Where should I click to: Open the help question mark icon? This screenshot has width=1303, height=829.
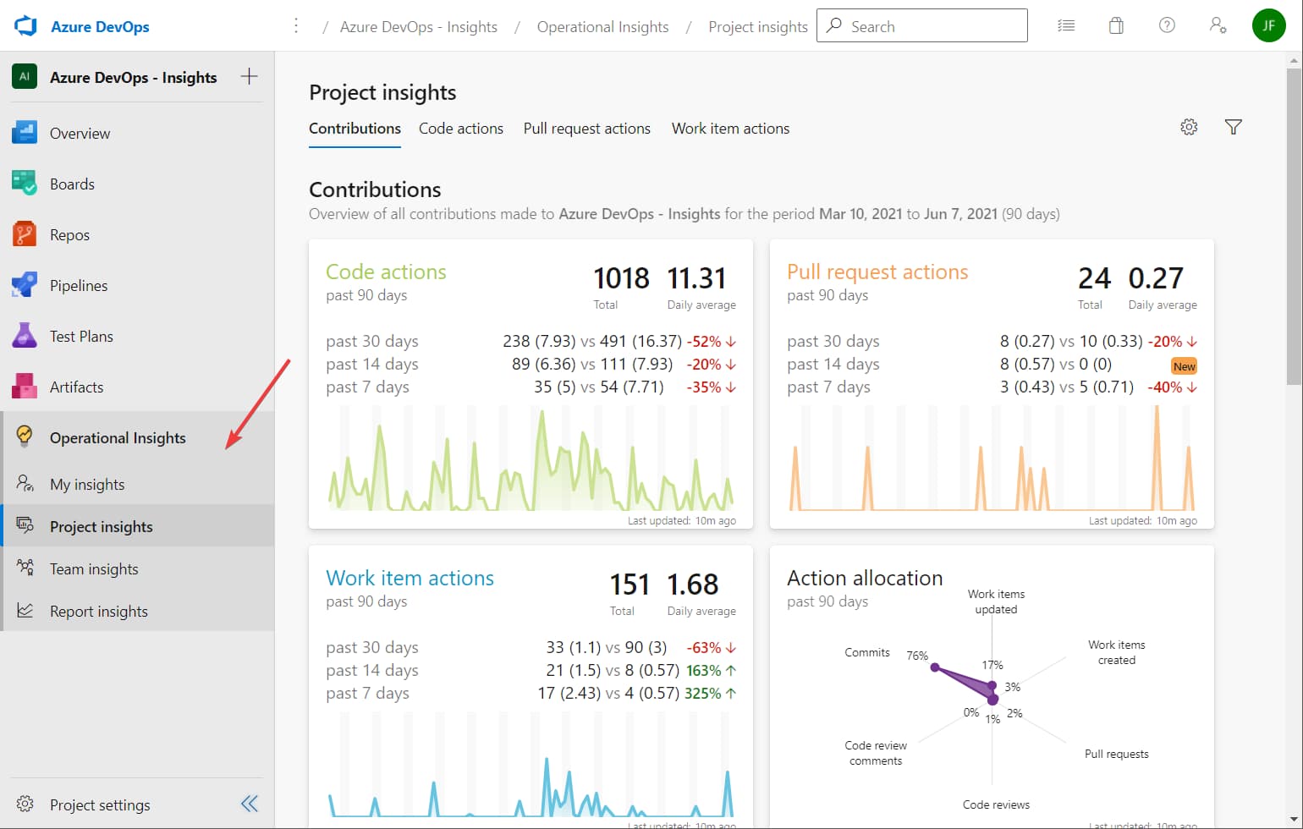1167,25
